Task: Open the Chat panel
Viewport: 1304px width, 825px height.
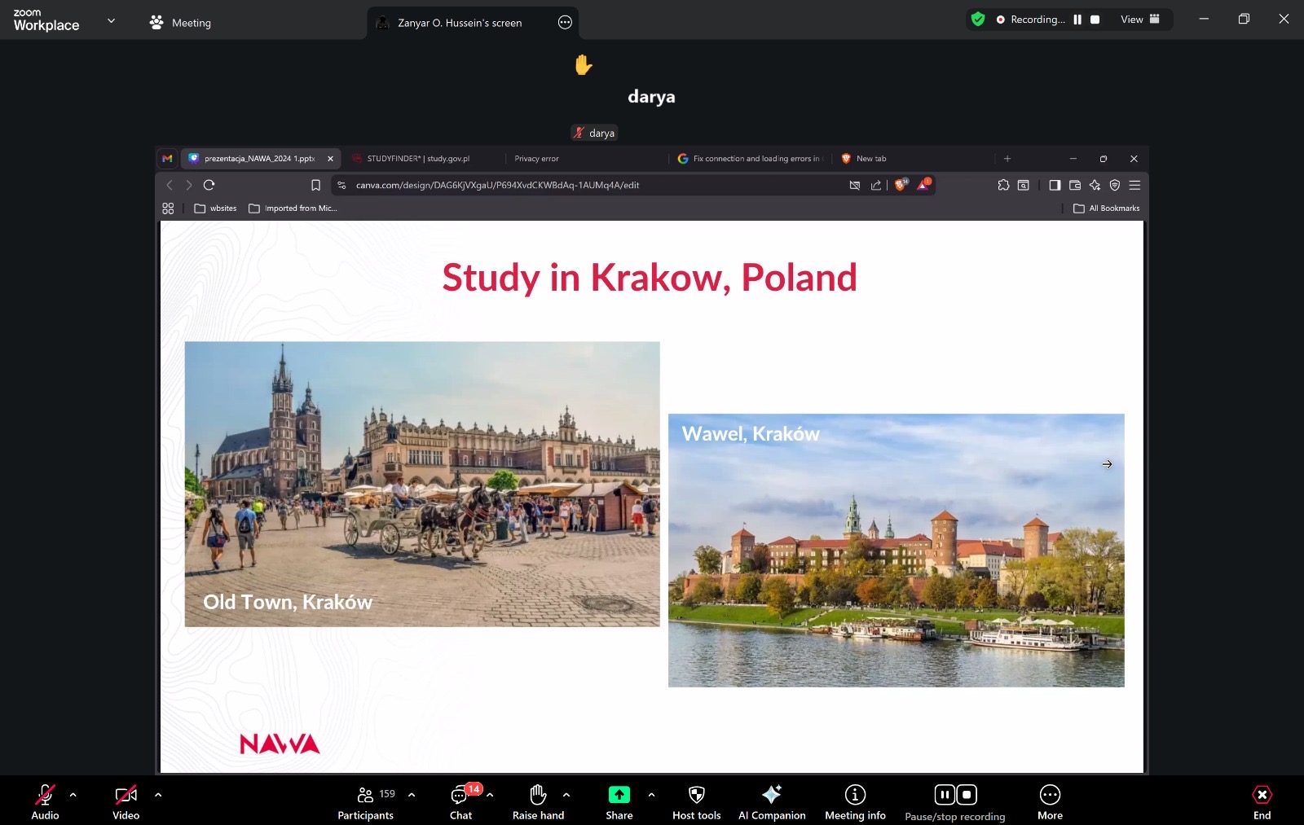Action: tap(460, 802)
